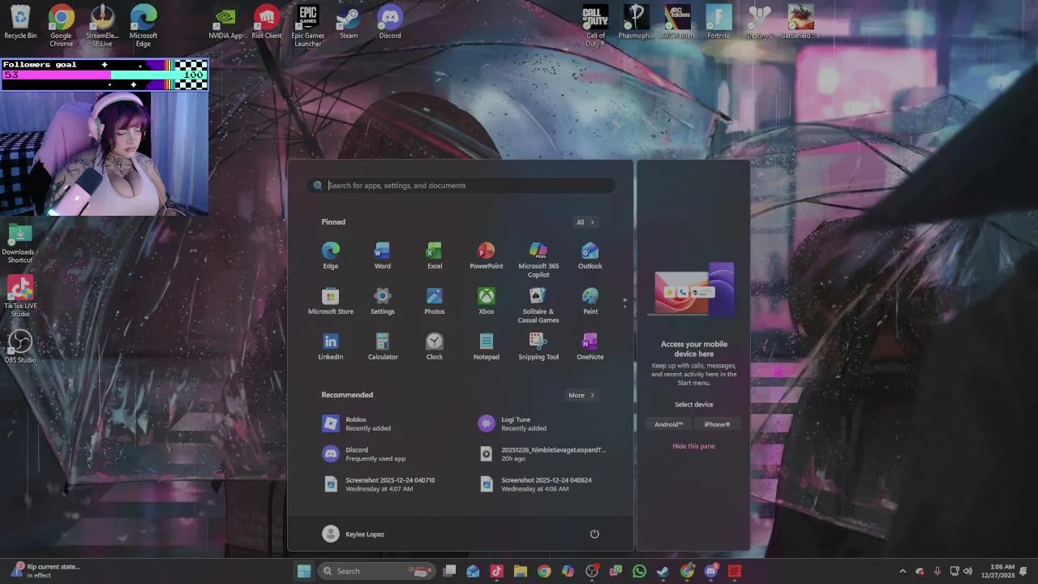
Task: Click the mobile device promo image
Action: tap(694, 290)
